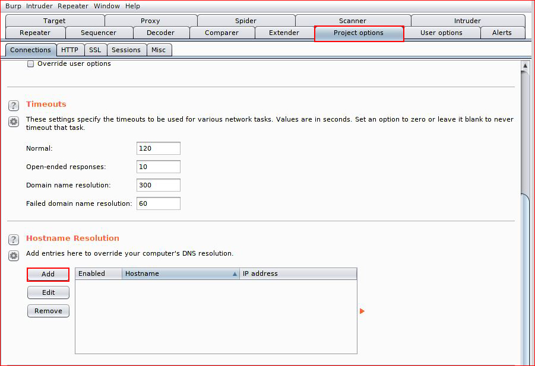Click the Edit hostname entry button
535x366 pixels.
(x=49, y=292)
